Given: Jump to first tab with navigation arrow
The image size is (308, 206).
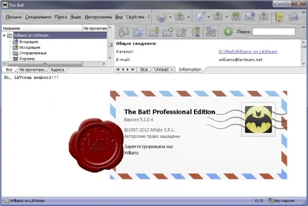Looking at the screenshot, I should (x=118, y=69).
